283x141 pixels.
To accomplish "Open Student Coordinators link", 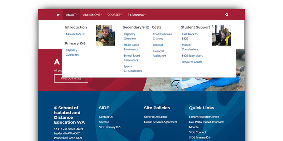I will pos(190,47).
